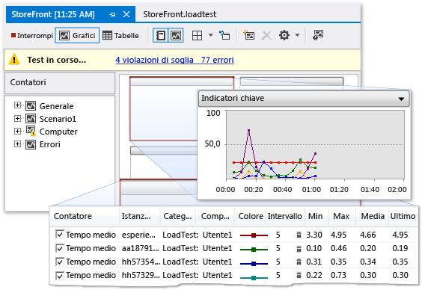Viewport: 422px width, 290px height.
Task: Open the Indicatori chiave graph dropdown
Action: click(x=401, y=99)
